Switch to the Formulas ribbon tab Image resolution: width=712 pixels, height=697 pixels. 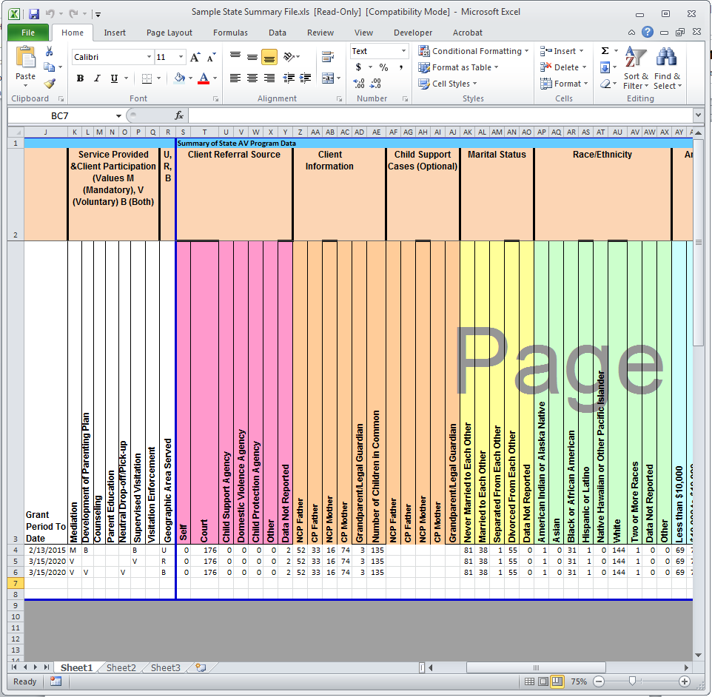[230, 33]
